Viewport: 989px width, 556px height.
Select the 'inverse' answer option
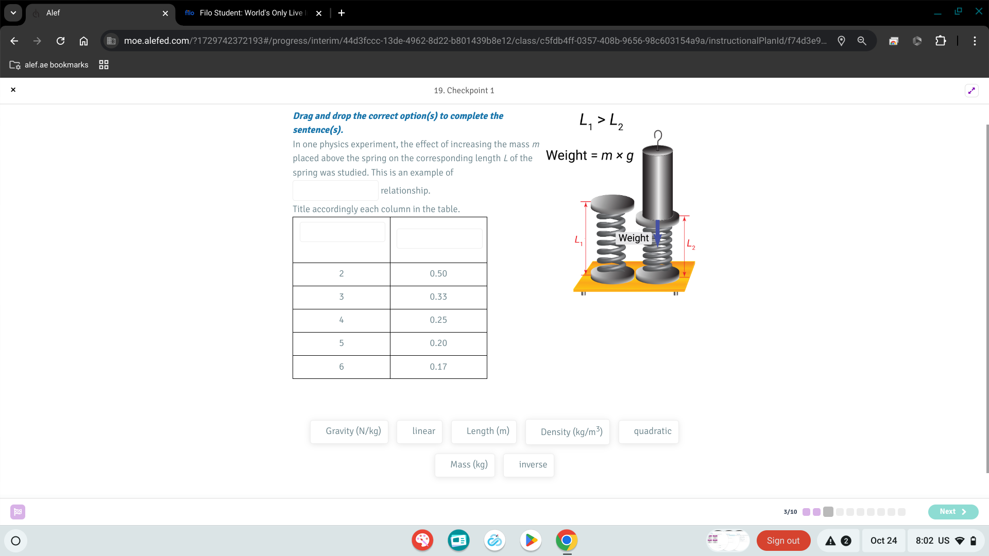[528, 465]
